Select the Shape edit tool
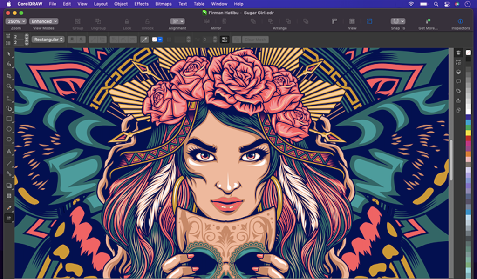 9,64
